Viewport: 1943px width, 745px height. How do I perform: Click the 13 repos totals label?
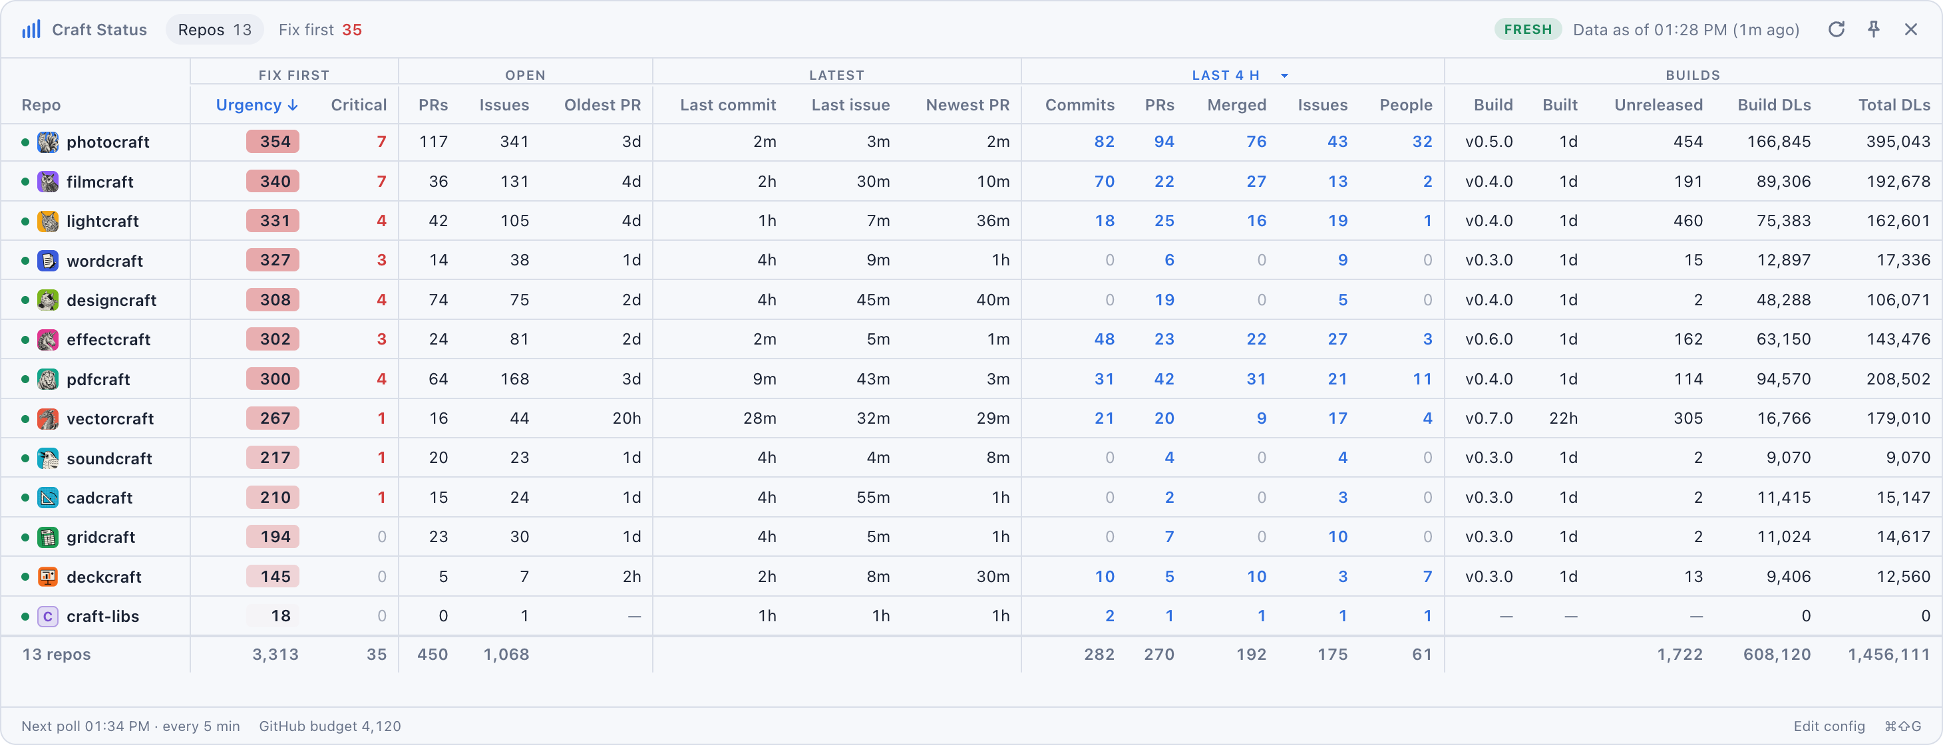(56, 655)
